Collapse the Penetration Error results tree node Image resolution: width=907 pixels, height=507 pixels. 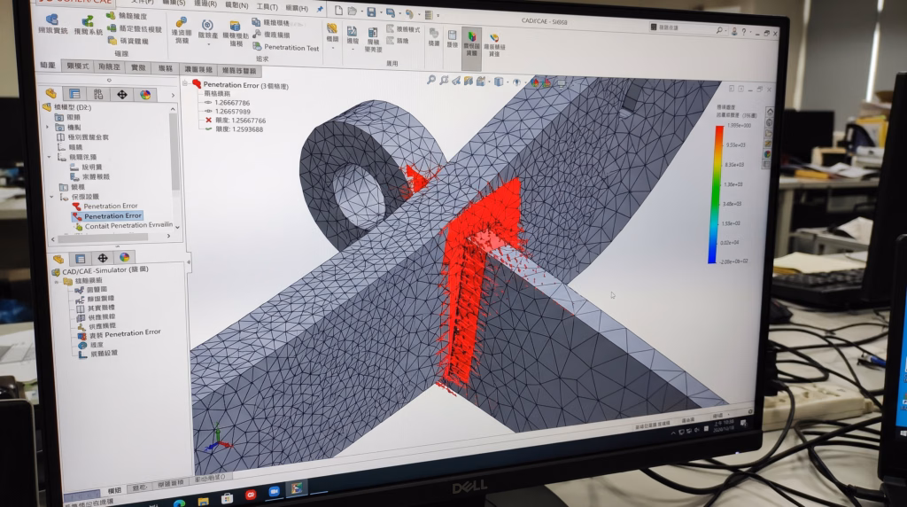[x=185, y=83]
